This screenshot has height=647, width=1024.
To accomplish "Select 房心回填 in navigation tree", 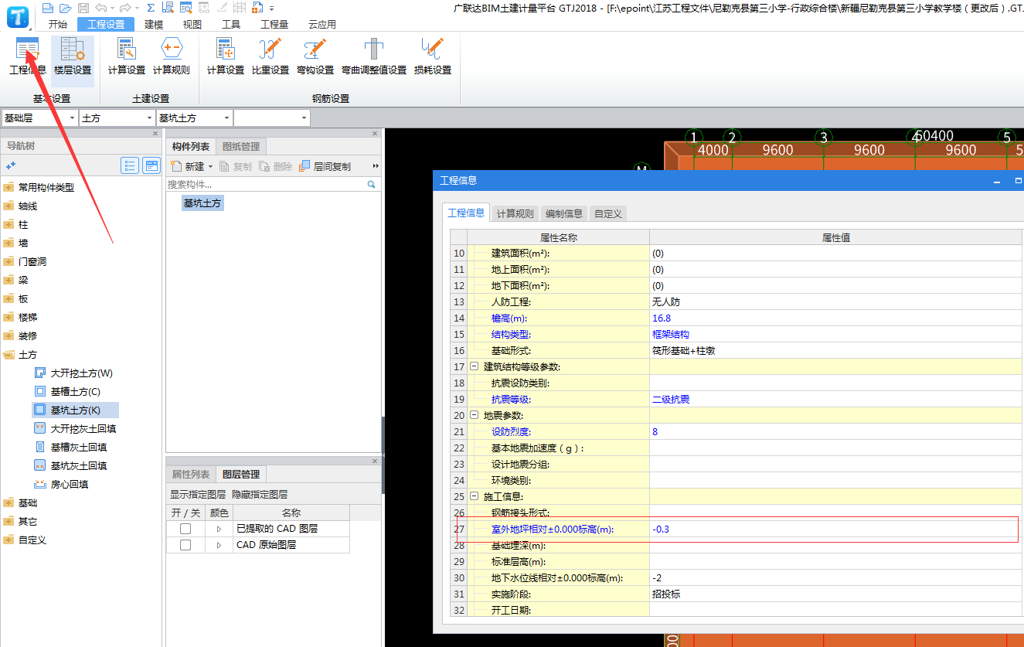I will click(x=61, y=484).
